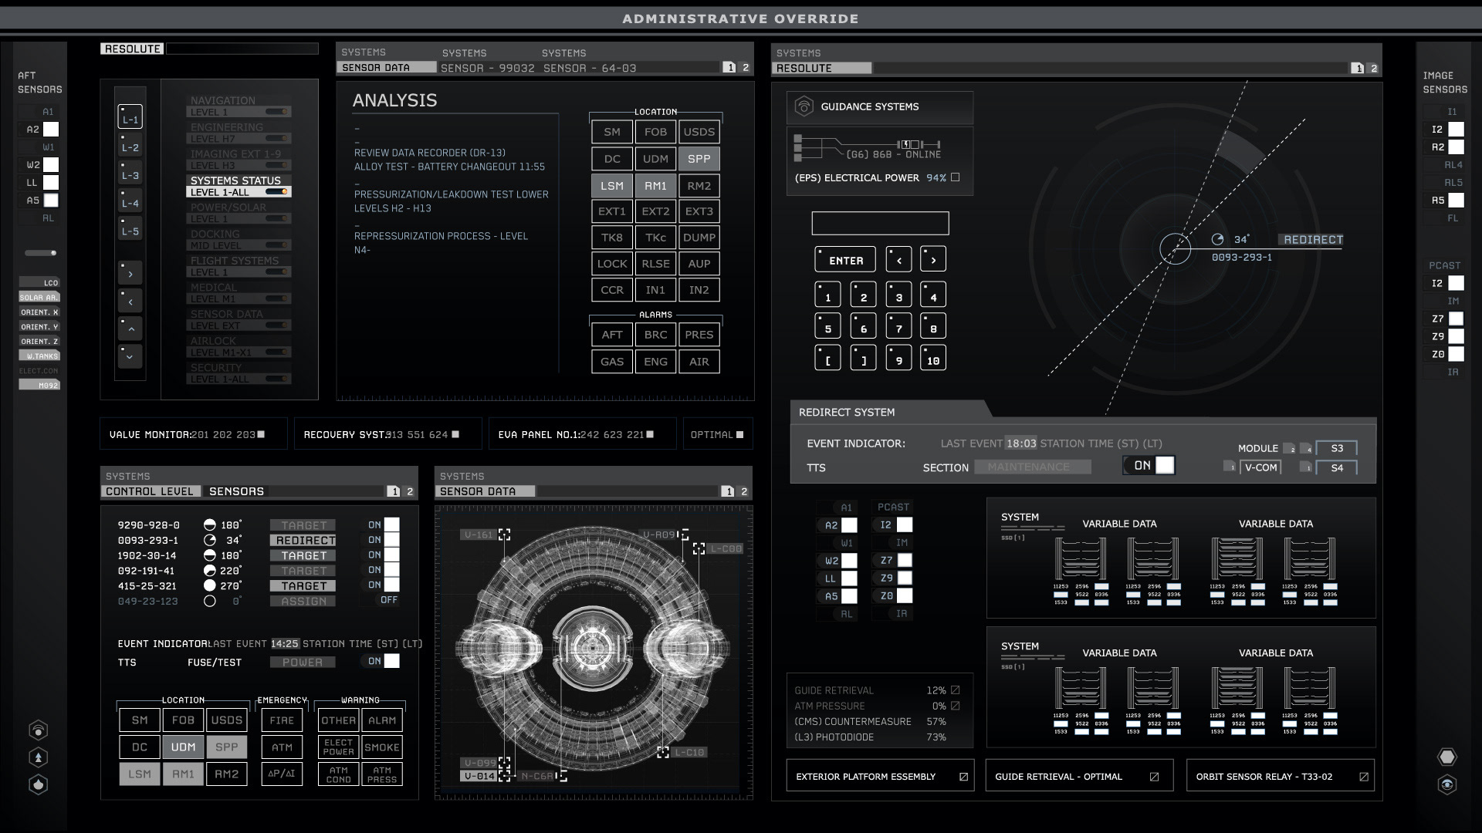Image resolution: width=1482 pixels, height=833 pixels.
Task: Click the Guidance Systems hexagon icon
Action: [804, 106]
